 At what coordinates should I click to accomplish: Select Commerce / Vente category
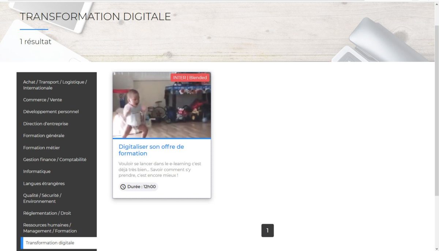(42, 100)
